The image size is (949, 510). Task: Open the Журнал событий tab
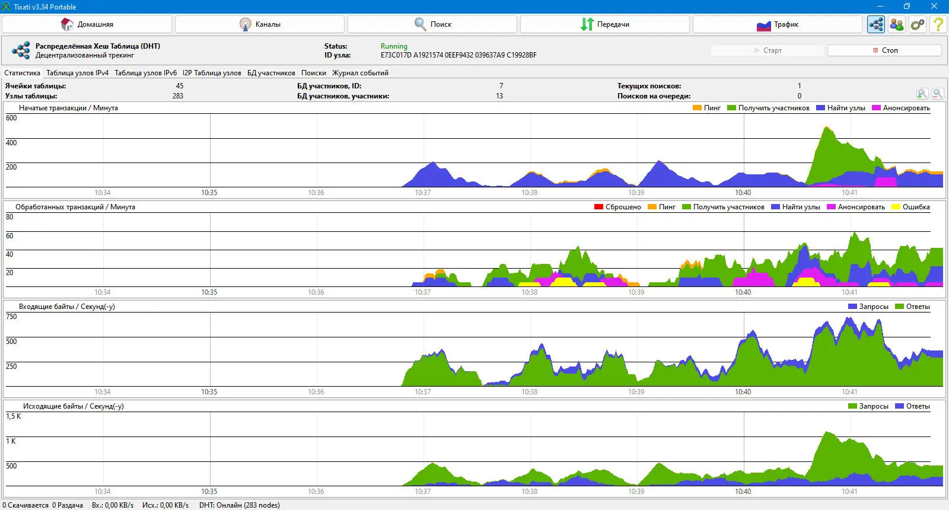pyautogui.click(x=360, y=73)
